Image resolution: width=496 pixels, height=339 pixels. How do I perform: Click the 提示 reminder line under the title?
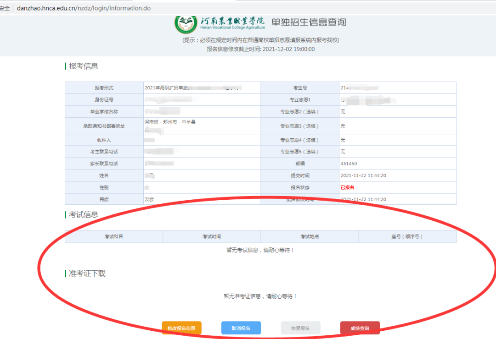261,40
